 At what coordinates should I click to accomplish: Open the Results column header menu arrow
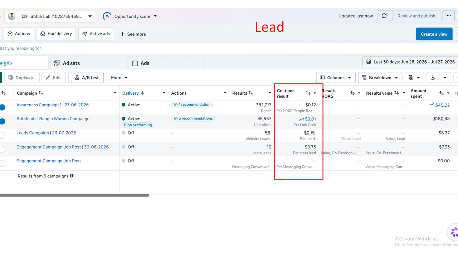[270, 93]
